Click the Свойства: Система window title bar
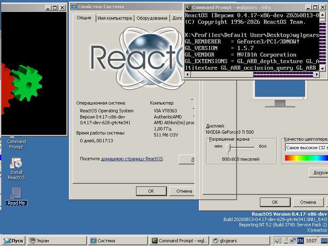 (126, 7)
